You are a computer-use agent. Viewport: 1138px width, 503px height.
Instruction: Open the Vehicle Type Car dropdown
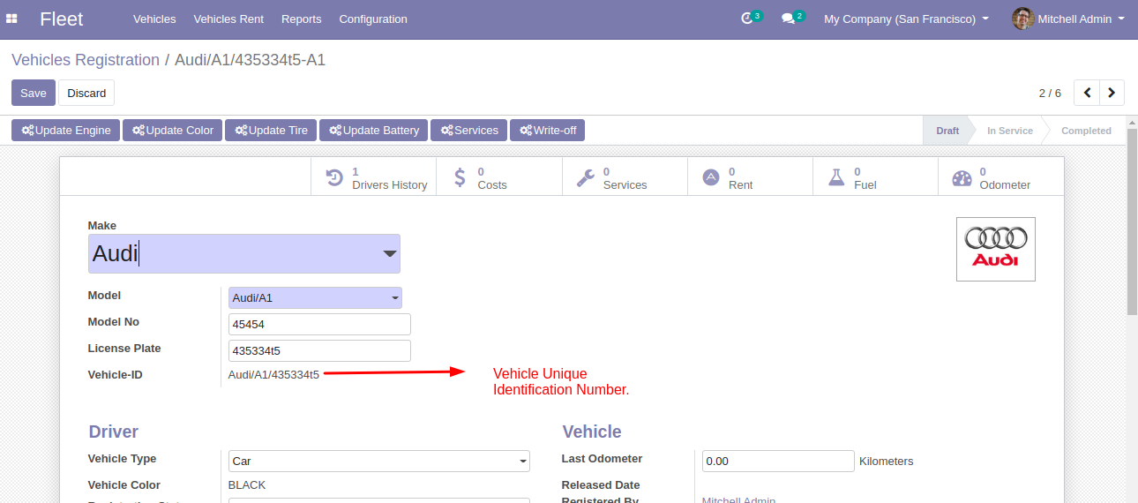coord(379,462)
